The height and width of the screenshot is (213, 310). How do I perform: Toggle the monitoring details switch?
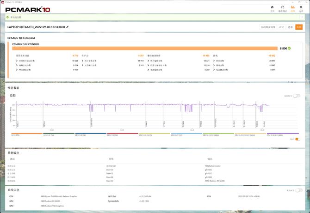pos(297,96)
